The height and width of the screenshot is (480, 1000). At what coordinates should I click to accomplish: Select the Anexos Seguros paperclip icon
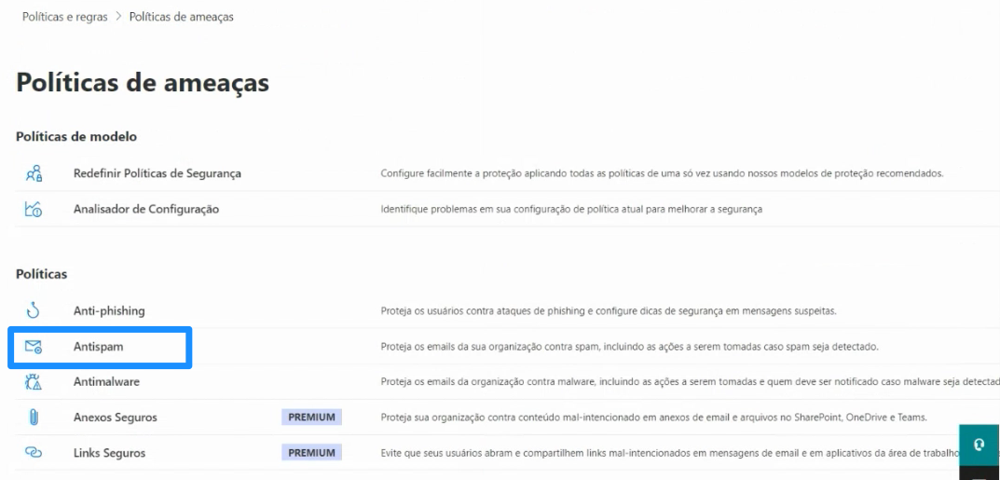(x=34, y=418)
